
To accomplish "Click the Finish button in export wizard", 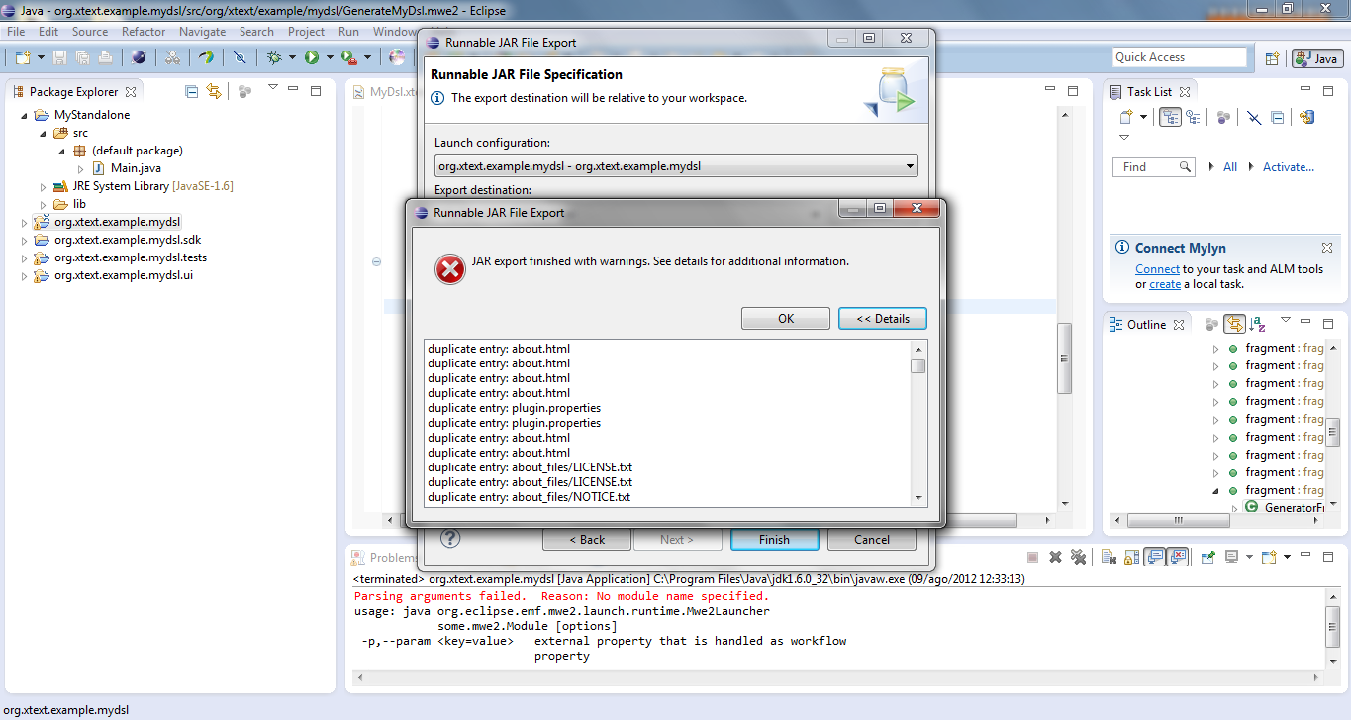I will tap(774, 540).
